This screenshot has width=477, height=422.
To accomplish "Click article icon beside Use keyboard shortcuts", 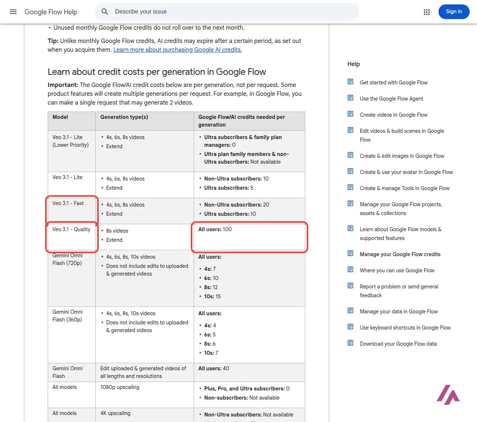I will point(350,327).
